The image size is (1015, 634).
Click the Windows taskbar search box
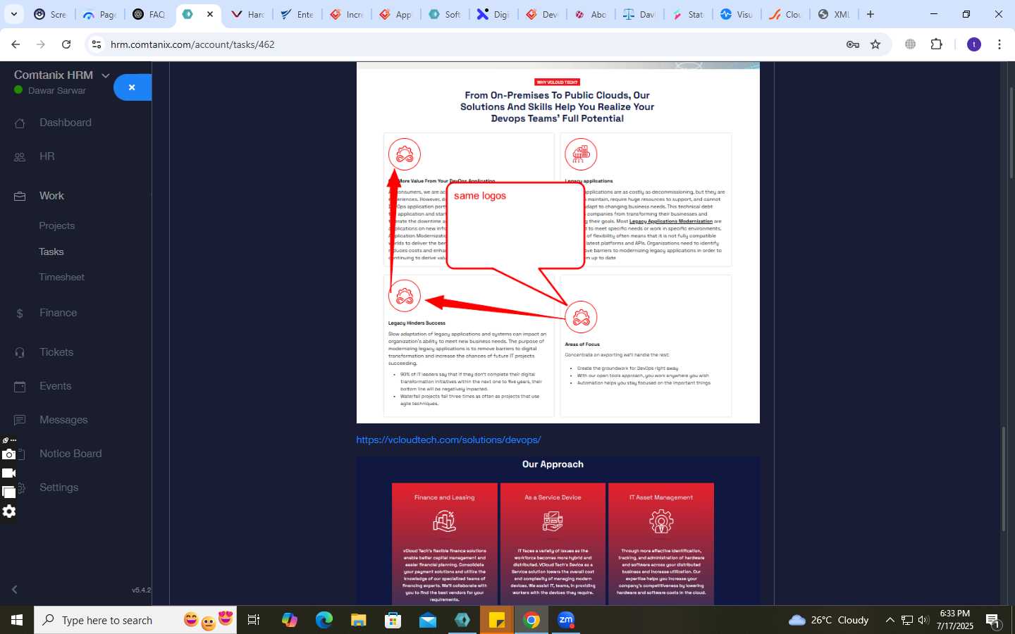point(135,620)
